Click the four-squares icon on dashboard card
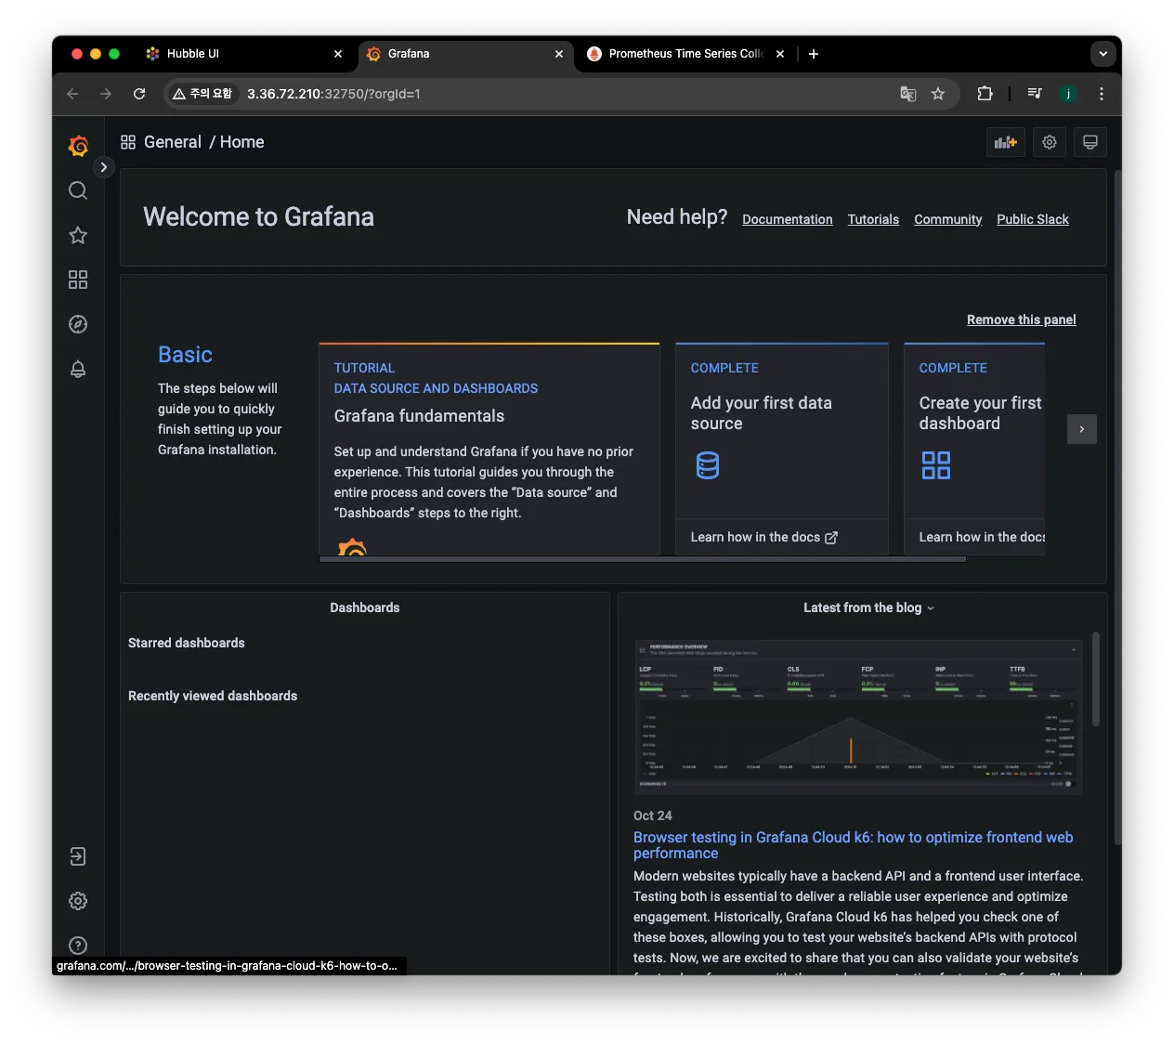This screenshot has width=1174, height=1044. (x=936, y=465)
